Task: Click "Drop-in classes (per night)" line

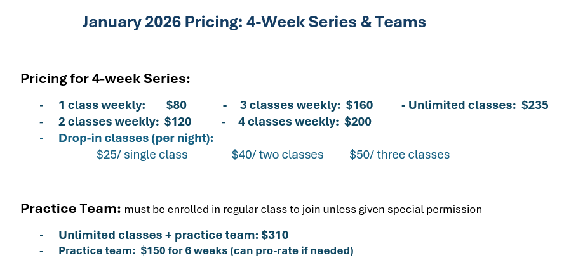Action: [136, 138]
